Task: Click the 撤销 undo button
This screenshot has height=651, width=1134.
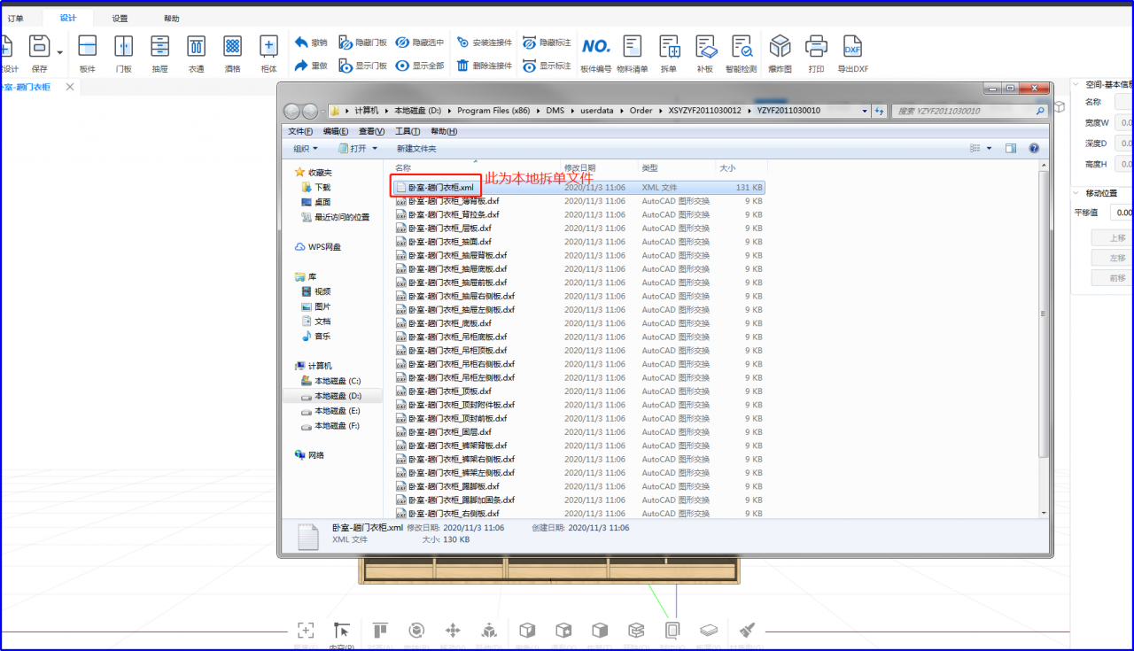Action: click(x=311, y=42)
